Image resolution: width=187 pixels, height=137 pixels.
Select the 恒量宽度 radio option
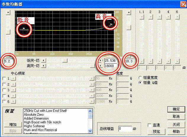pyautogui.click(x=140, y=77)
